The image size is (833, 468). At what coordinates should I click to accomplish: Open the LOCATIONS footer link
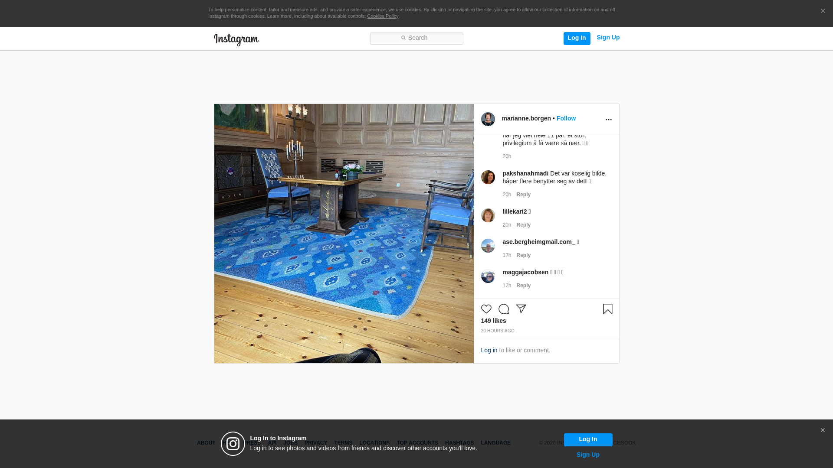click(x=374, y=443)
